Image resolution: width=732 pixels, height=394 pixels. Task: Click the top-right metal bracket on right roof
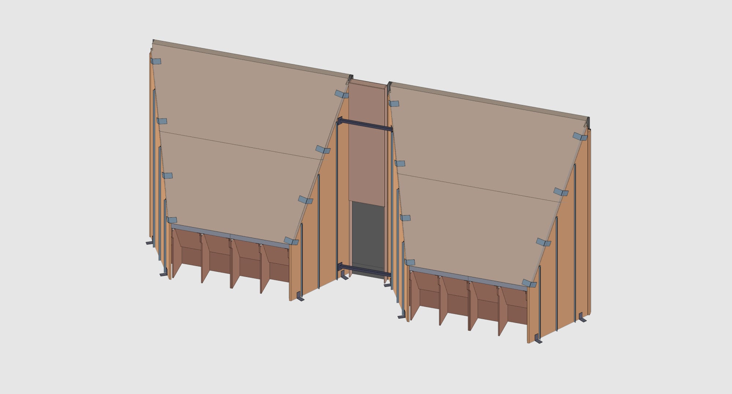point(580,137)
